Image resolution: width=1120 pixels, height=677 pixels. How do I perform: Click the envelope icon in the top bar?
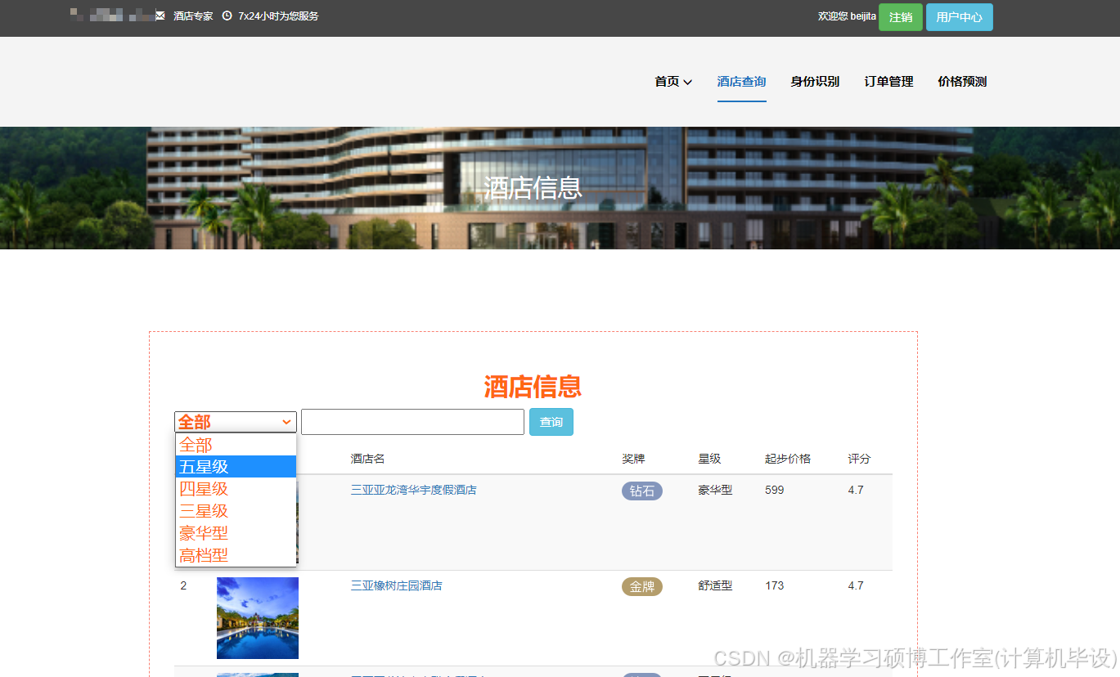[x=160, y=15]
